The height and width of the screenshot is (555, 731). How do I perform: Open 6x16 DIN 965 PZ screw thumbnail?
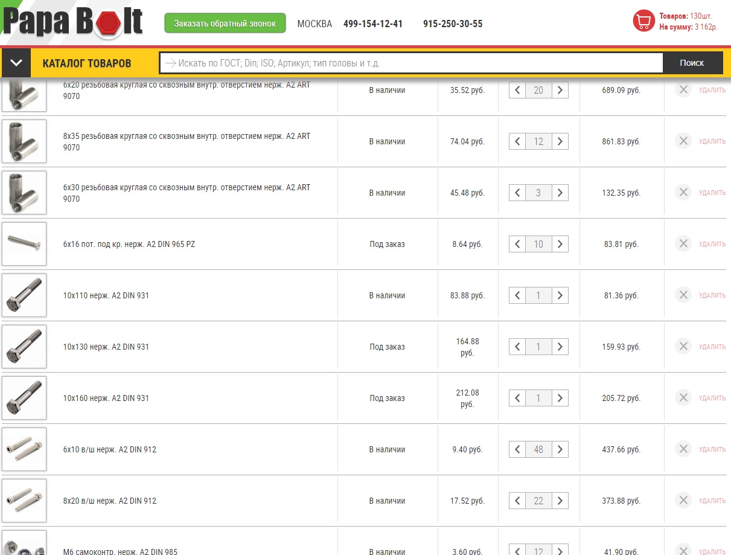coord(24,244)
